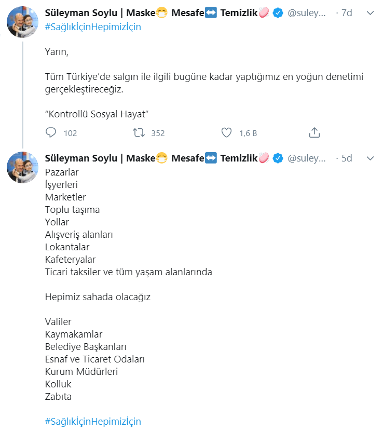Open the top #SağlıkİçinHepimizİçin hashtag
The width and height of the screenshot is (383, 431).
point(93,27)
